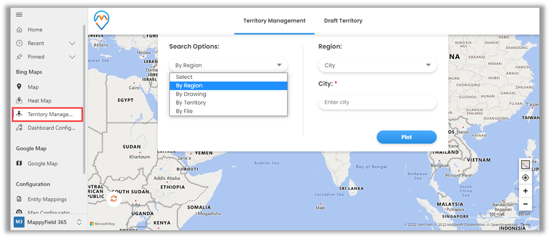Choose By Drawing from the list
Screen dimensions: 550x238
coord(191,94)
